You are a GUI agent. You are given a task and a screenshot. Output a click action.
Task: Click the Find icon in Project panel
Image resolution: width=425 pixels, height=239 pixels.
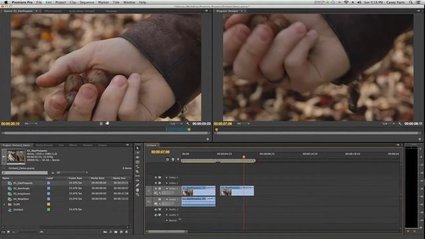point(111,232)
